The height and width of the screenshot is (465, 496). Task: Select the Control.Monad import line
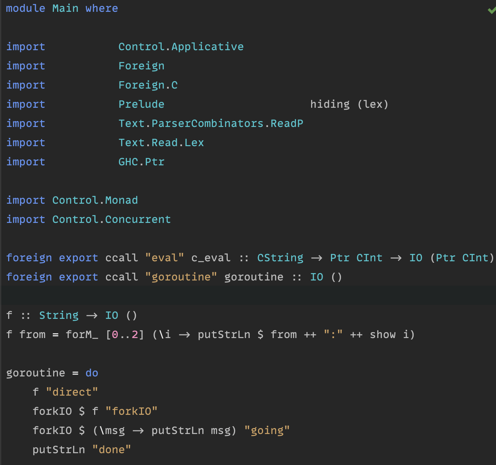[x=72, y=200]
